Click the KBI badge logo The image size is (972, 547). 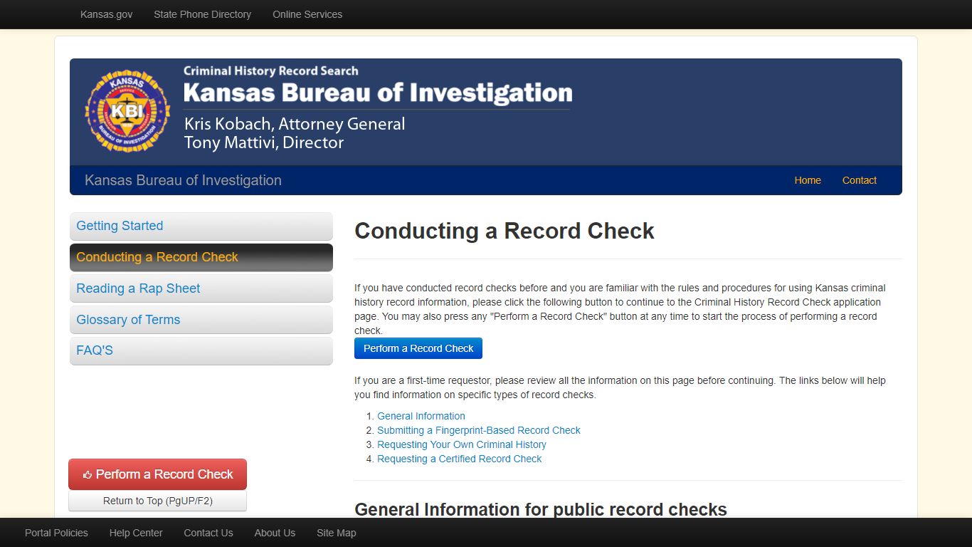point(127,111)
